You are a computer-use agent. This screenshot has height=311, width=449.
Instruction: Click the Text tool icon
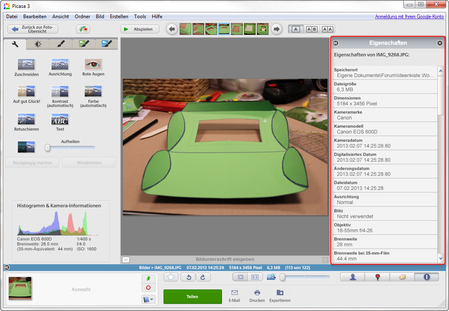click(x=60, y=119)
